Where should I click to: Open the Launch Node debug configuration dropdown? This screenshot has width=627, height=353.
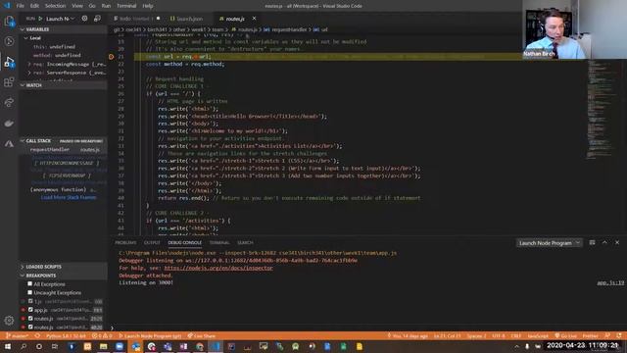click(60, 19)
